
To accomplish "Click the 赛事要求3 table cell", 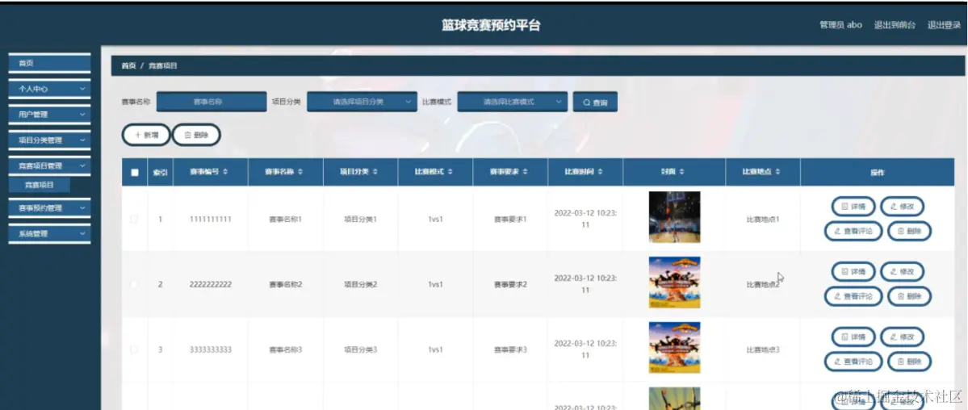I will click(x=510, y=349).
